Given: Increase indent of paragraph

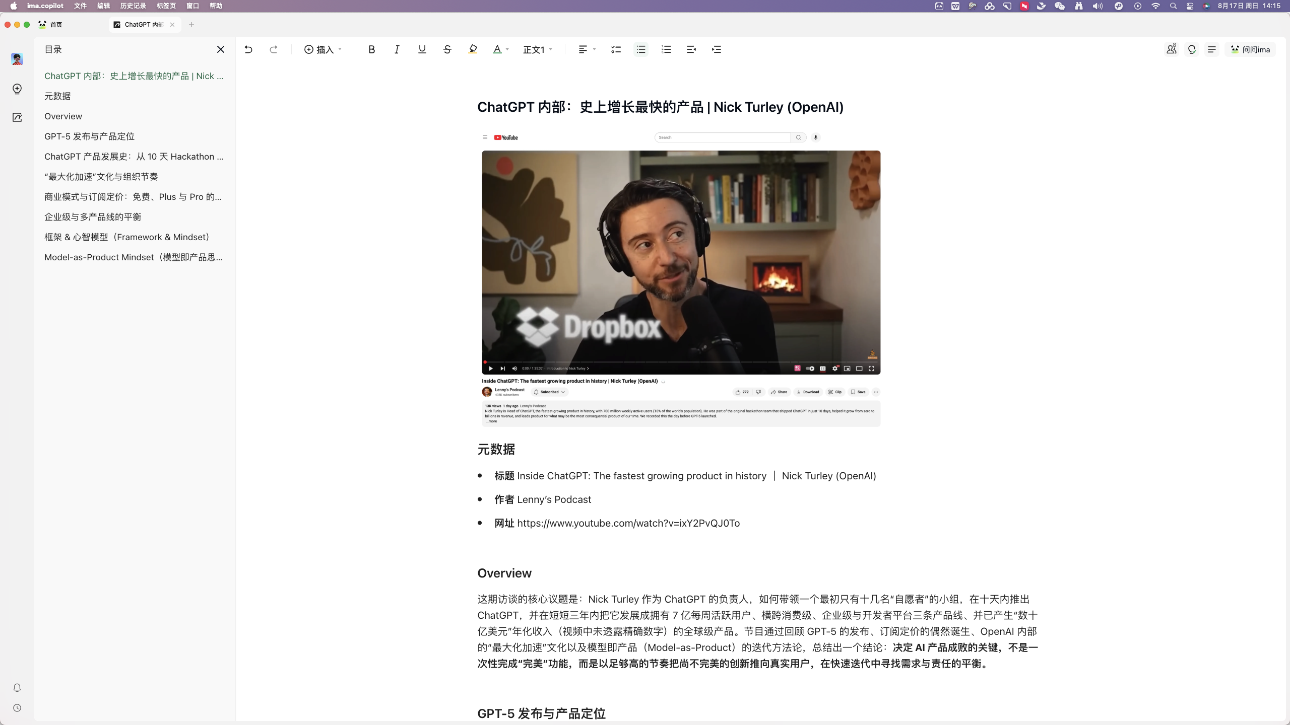Looking at the screenshot, I should point(717,49).
